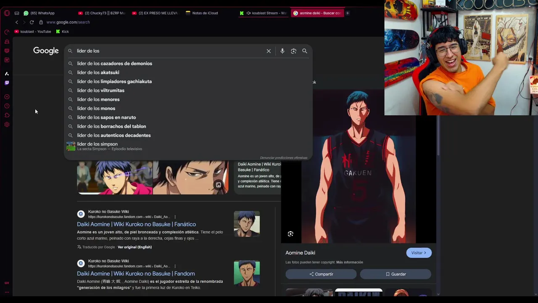Open thumbnail beside Fanático wiki result
The image size is (538, 303).
pos(247,224)
